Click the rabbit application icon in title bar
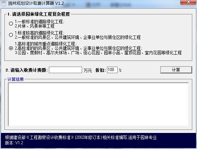The height and width of the screenshot is (149, 197). (x=4, y=3)
